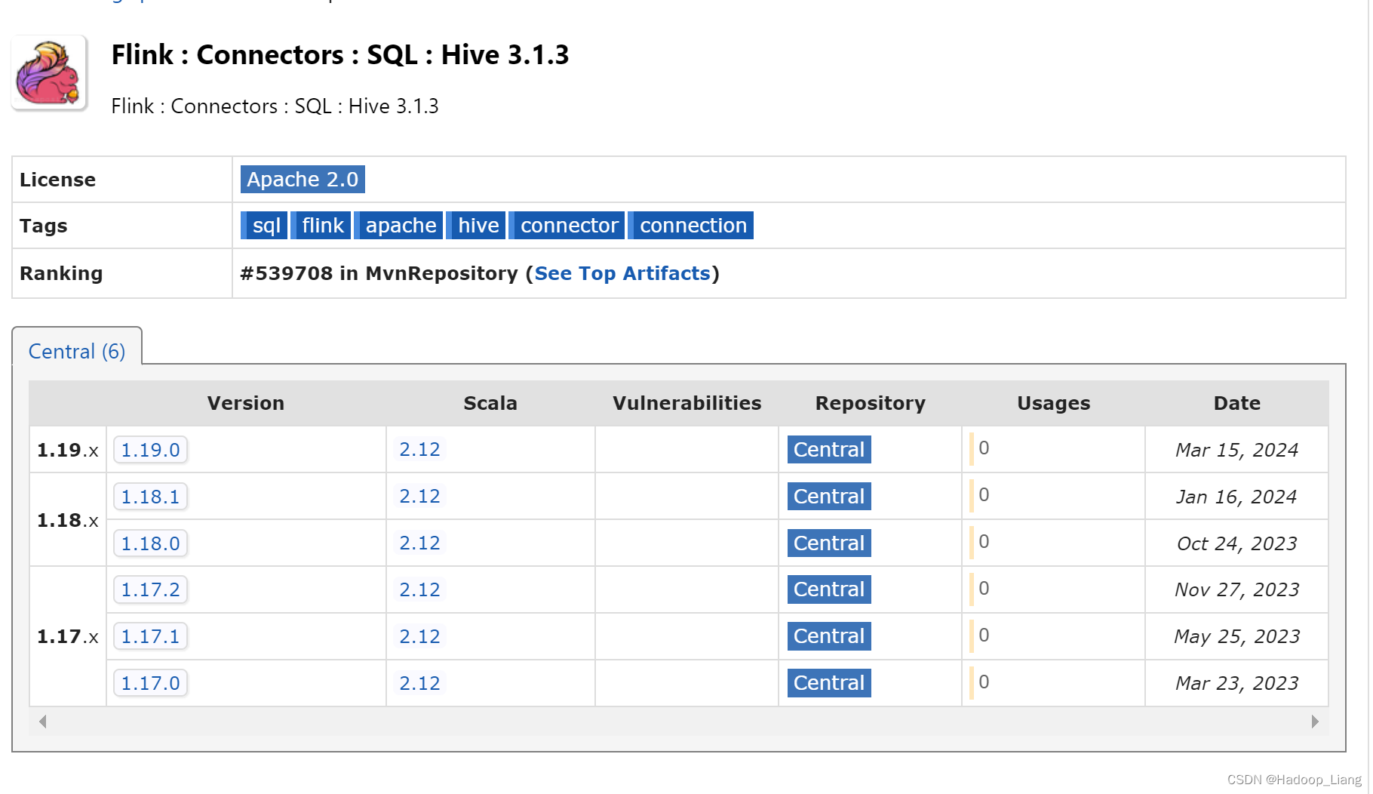Viewport: 1373px width, 794px height.
Task: Click Central badge in the 1.18.1 row
Action: (x=829, y=497)
